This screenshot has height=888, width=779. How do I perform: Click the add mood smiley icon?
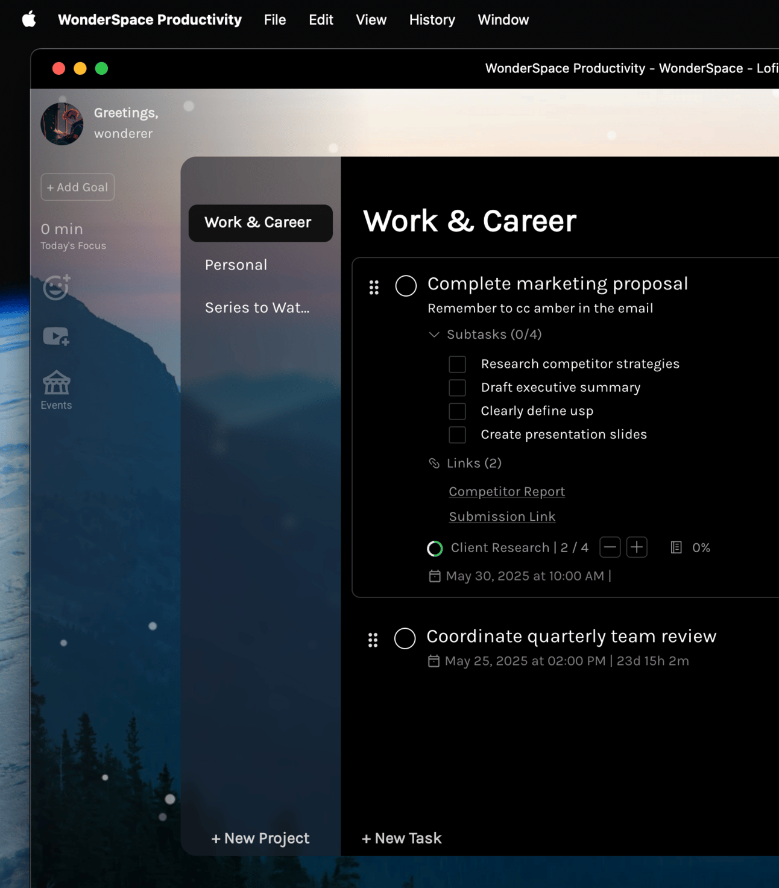tap(57, 287)
